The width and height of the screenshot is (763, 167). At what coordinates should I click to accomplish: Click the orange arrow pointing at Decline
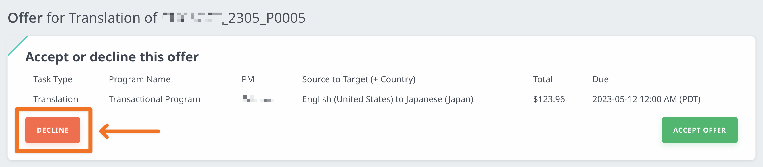click(x=130, y=131)
